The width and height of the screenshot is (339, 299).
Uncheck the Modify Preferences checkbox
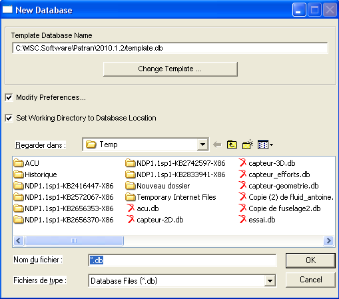(9, 97)
